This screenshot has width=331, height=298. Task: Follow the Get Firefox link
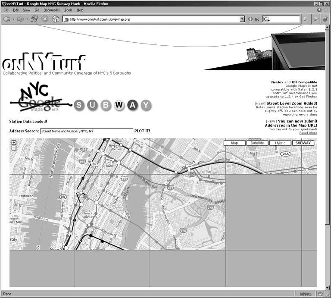pyautogui.click(x=308, y=97)
